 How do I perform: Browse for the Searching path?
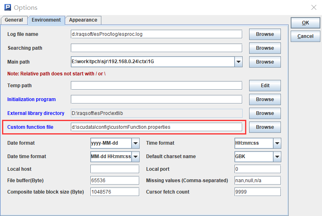pos(265,48)
